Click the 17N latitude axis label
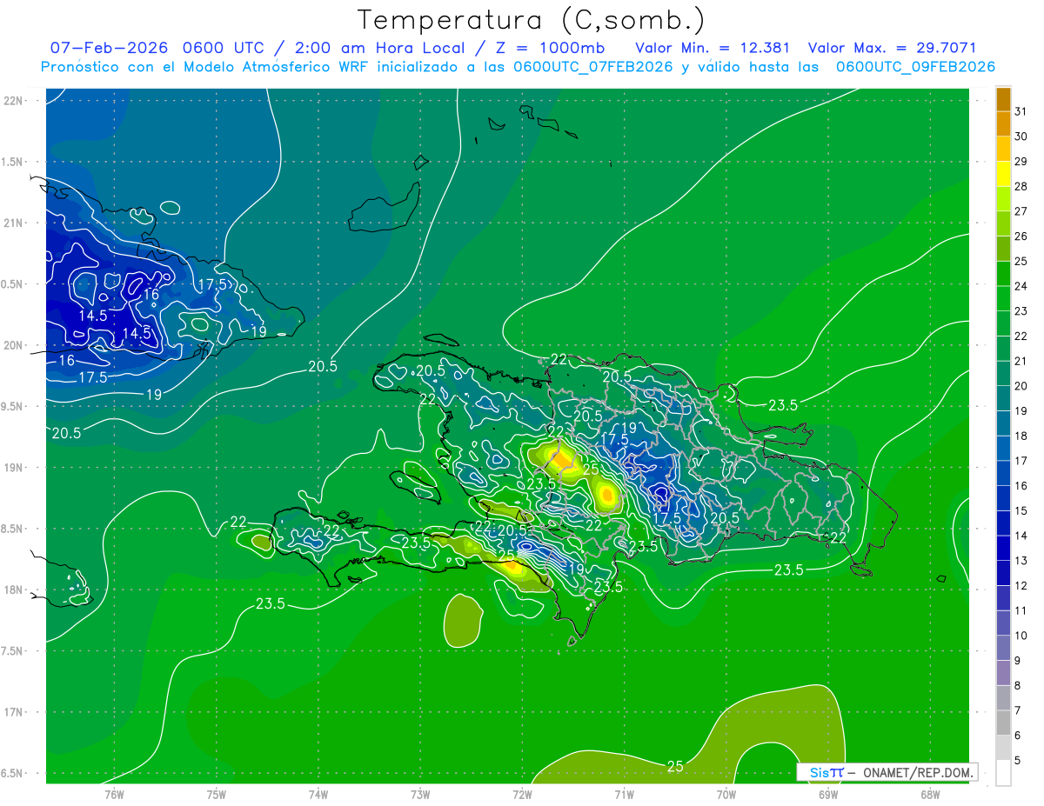This screenshot has height=806, width=1044. point(16,712)
